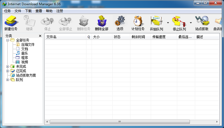Select 程序 category

click(x=25, y=58)
